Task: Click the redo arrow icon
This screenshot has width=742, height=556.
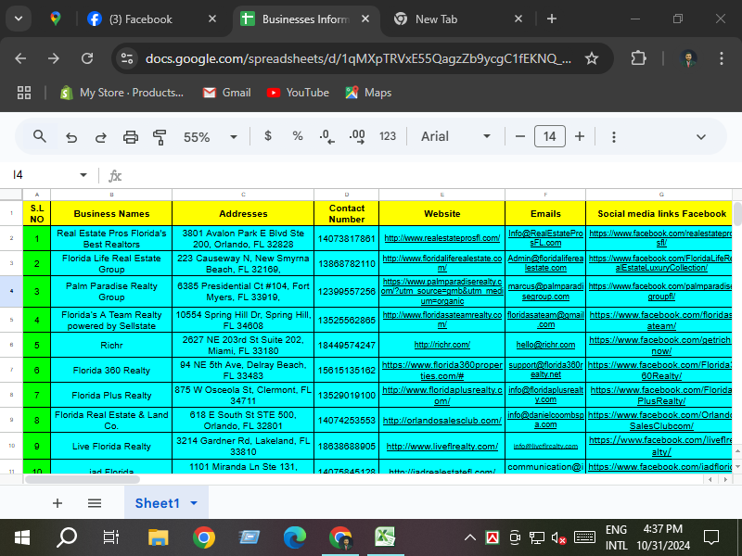Action: point(101,136)
